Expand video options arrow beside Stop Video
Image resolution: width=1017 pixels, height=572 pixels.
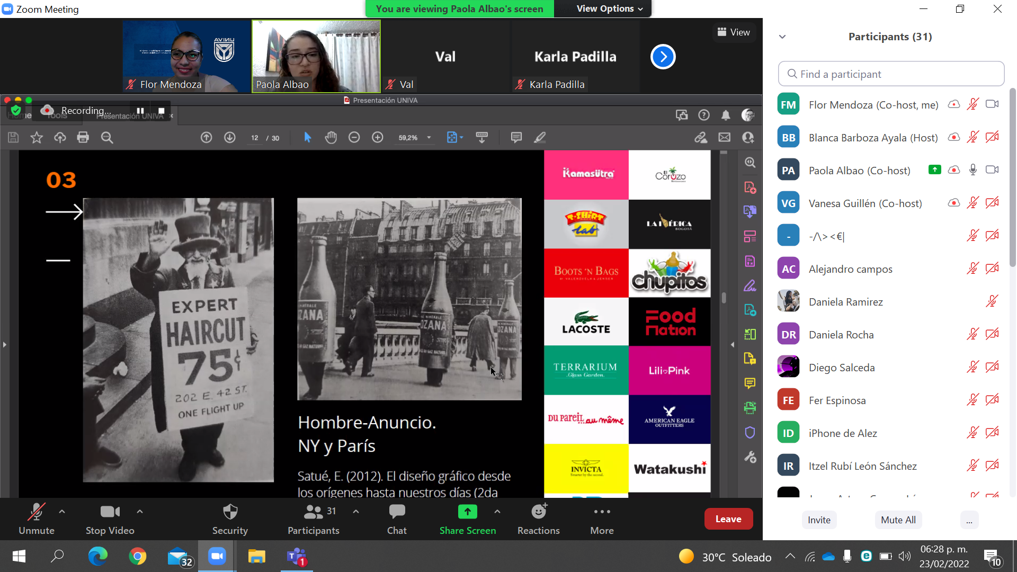tap(140, 512)
